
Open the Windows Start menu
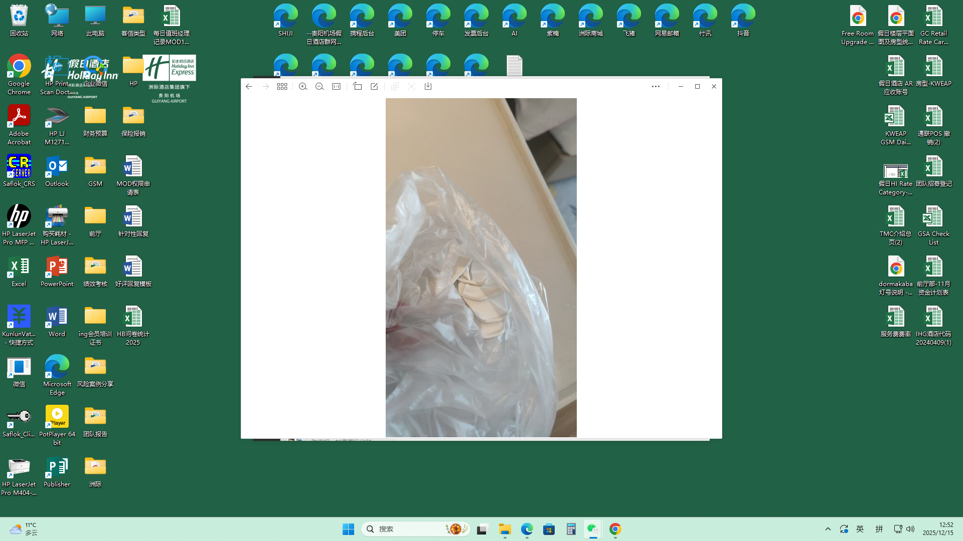coord(348,529)
